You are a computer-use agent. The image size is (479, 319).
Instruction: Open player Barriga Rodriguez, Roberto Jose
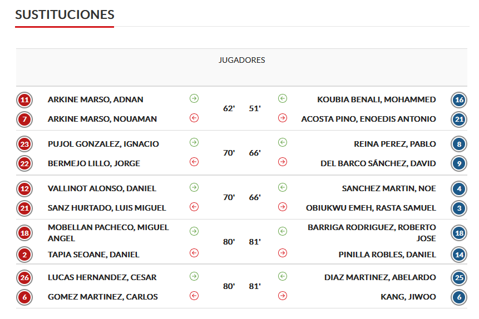[x=372, y=233]
